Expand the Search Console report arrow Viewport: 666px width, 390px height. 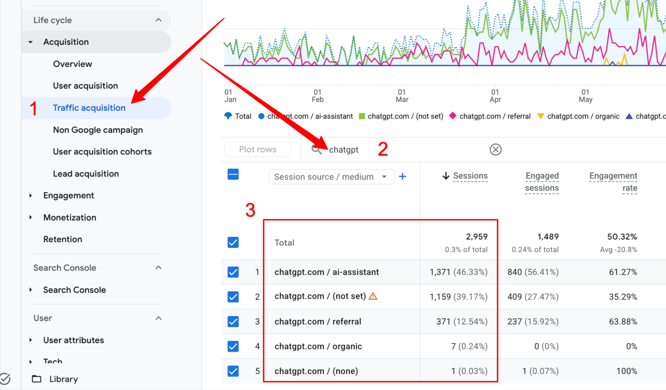coord(30,290)
